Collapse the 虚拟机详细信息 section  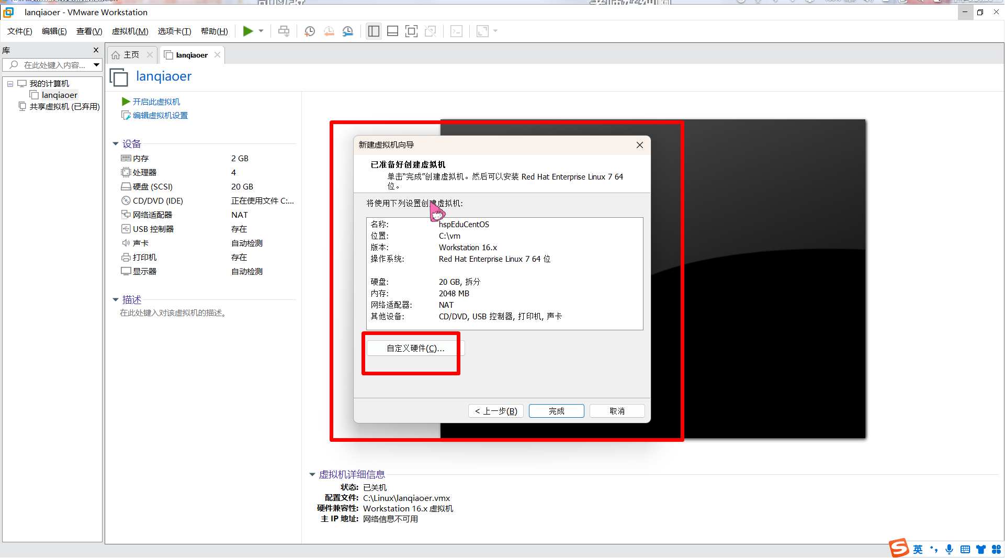pos(312,475)
